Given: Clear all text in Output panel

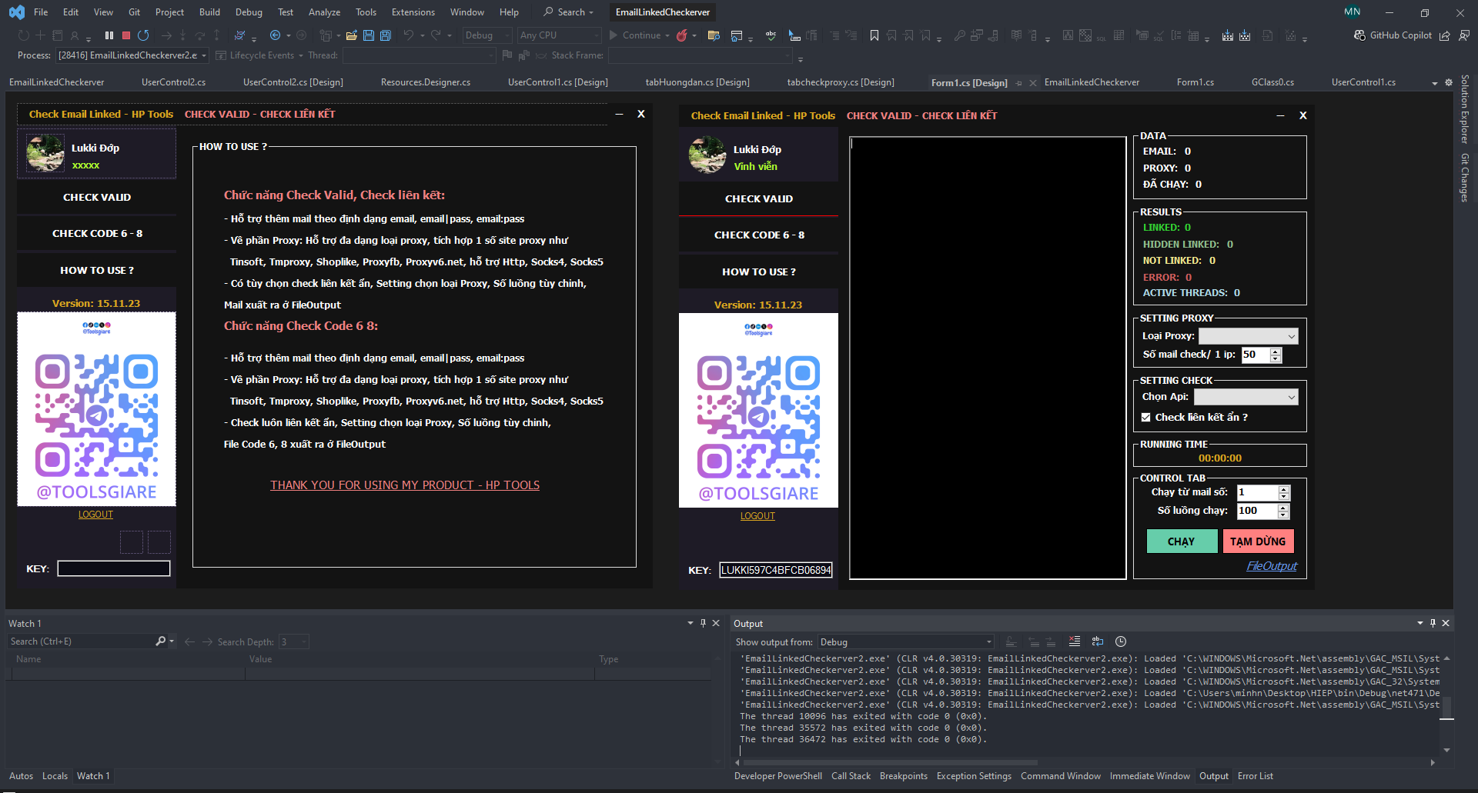Looking at the screenshot, I should pos(1075,641).
